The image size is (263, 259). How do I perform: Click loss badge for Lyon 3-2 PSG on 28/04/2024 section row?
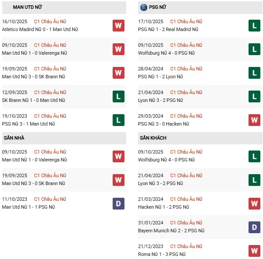[254, 96]
